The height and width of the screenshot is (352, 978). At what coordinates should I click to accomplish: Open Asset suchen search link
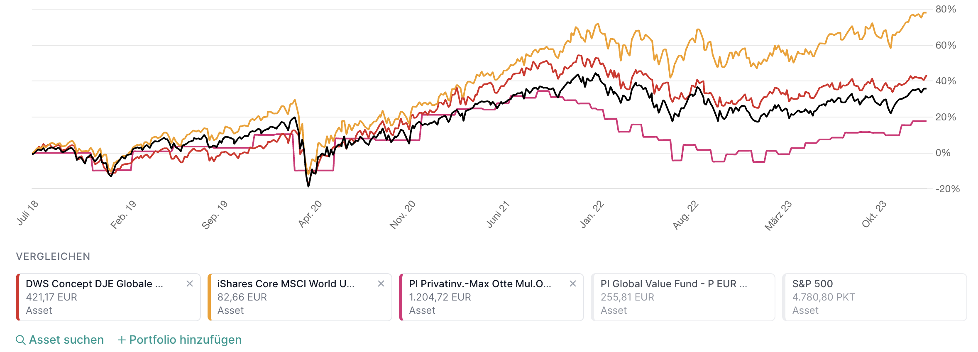(x=66, y=340)
